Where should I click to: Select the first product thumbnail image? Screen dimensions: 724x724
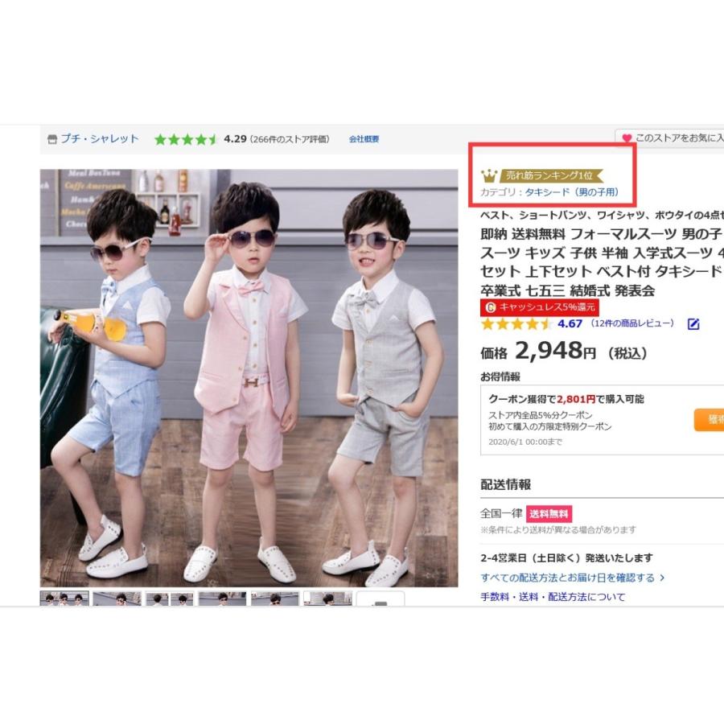[64, 599]
